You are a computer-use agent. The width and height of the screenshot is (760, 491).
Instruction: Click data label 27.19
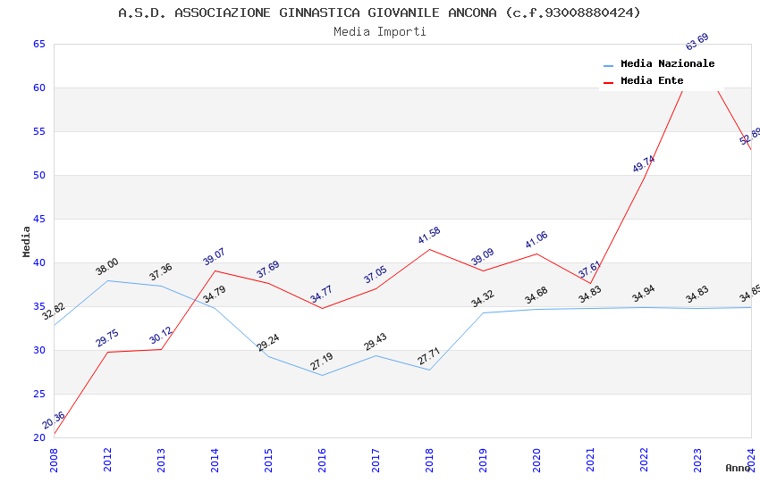[x=322, y=361]
